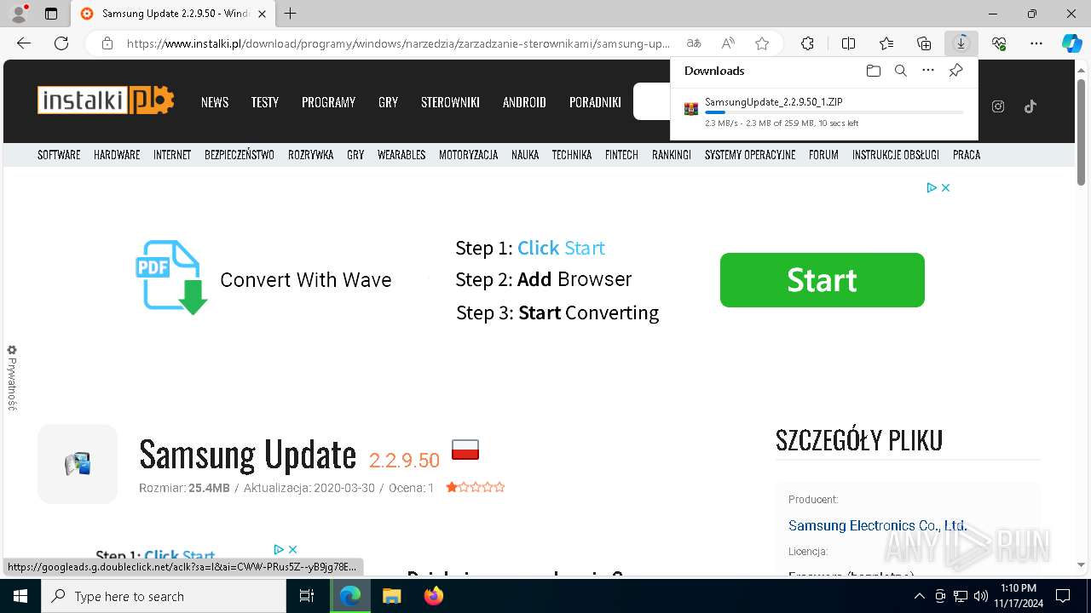Open the Samsung Update browser tab
The width and height of the screenshot is (1091, 613).
[173, 14]
